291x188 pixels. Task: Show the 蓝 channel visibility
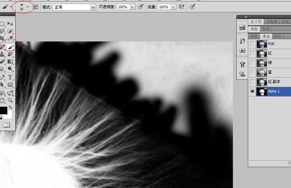252,72
